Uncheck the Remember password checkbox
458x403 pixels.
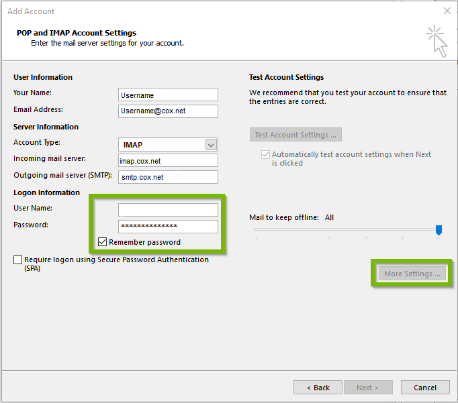pos(103,242)
